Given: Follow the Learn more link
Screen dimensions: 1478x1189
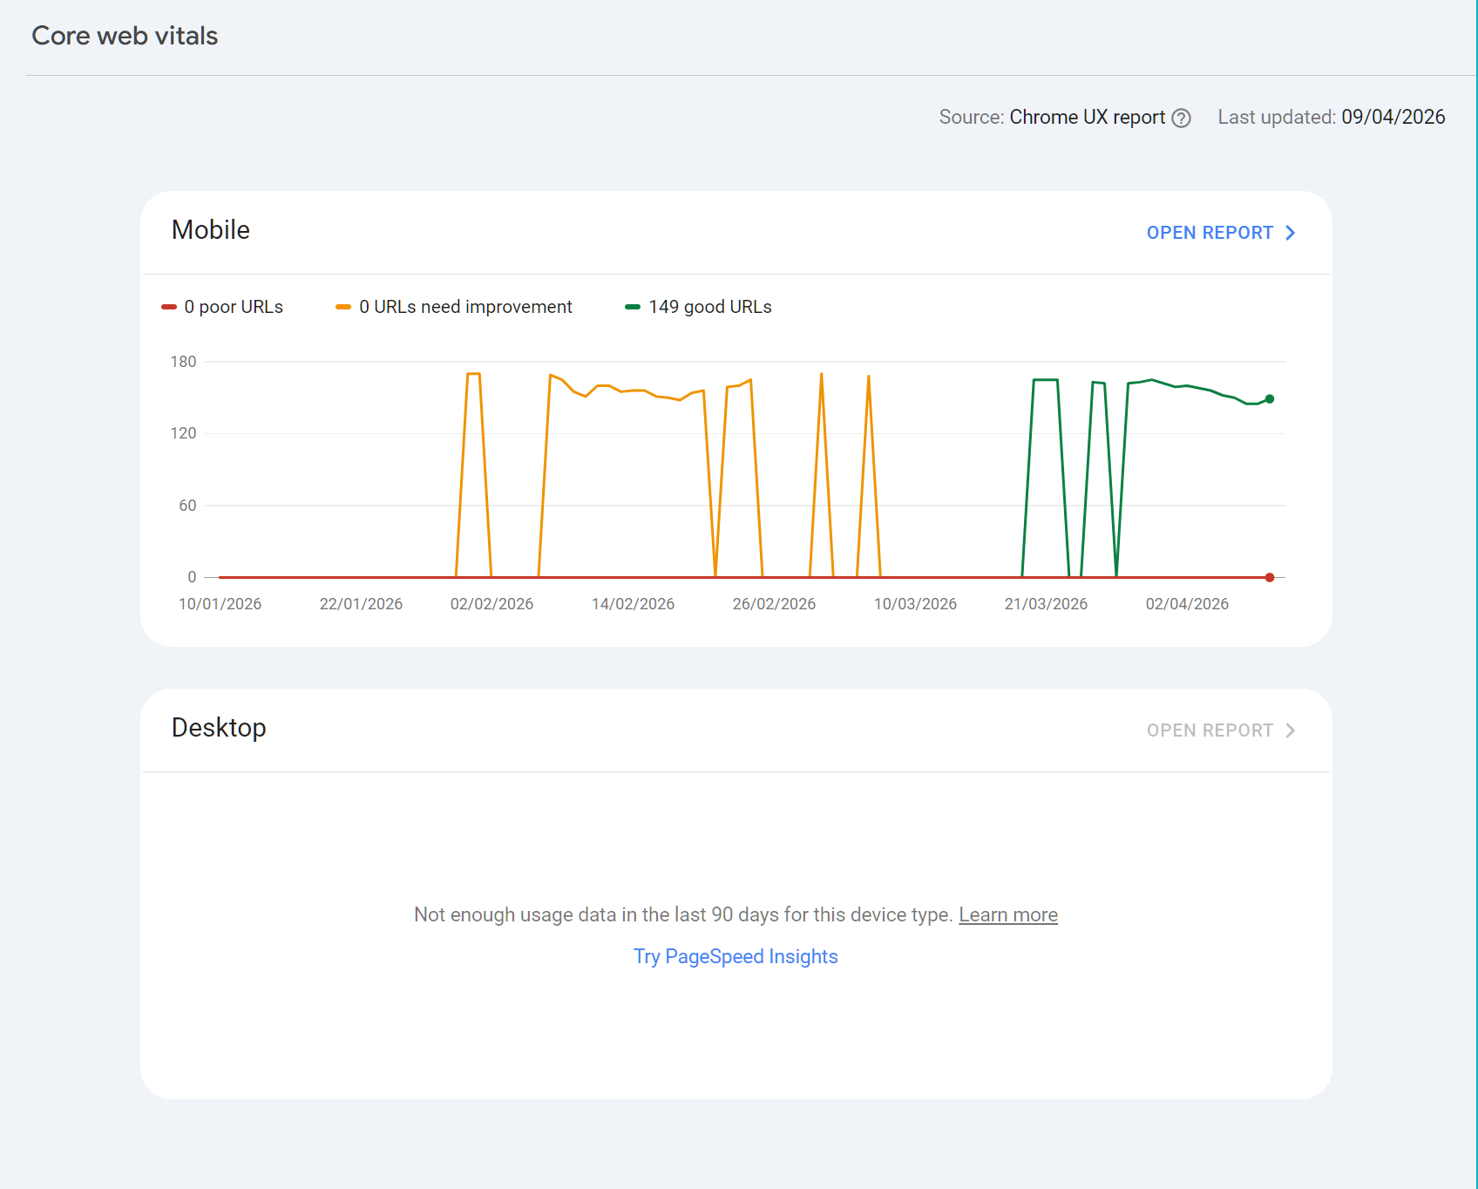Looking at the screenshot, I should point(1008,914).
